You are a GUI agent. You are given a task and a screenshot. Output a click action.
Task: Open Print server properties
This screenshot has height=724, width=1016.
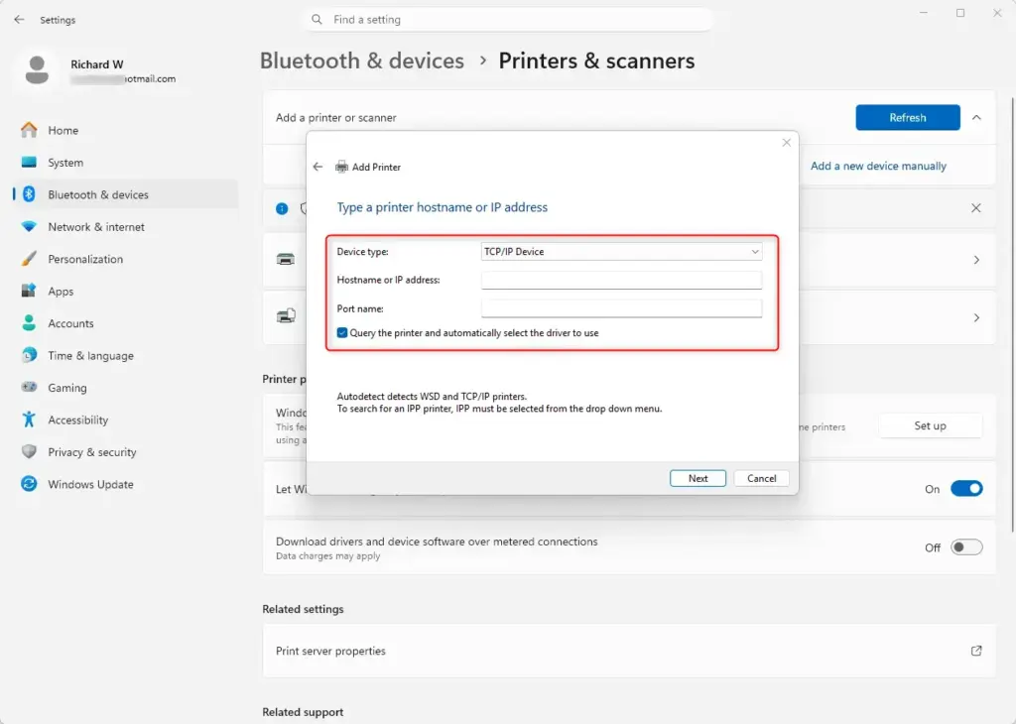click(628, 651)
